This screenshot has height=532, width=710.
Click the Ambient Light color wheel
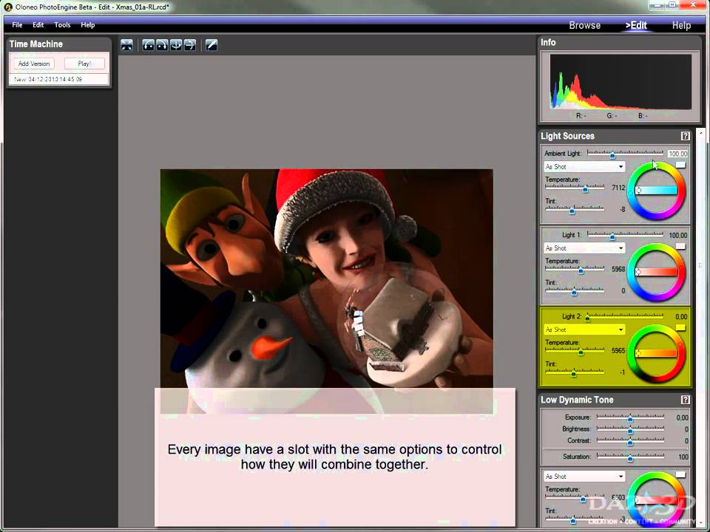657,191
